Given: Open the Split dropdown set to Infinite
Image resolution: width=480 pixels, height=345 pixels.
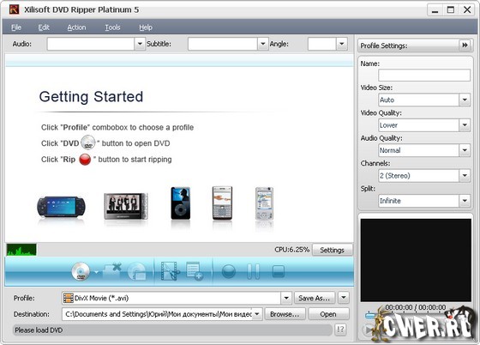Looking at the screenshot, I should pos(465,201).
